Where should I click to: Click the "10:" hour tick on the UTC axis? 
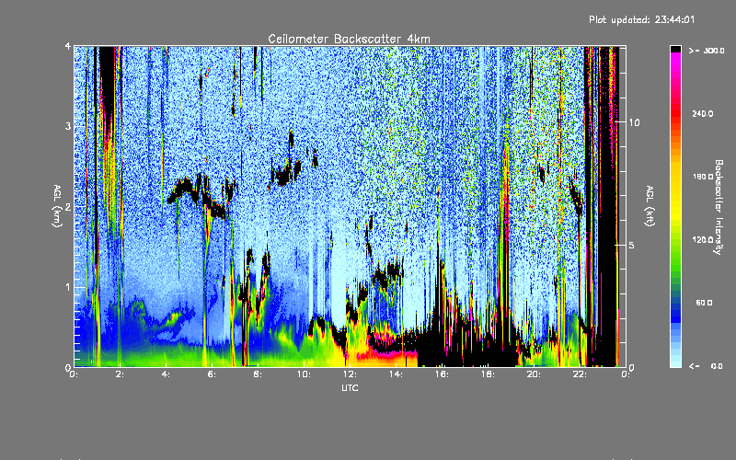click(304, 374)
